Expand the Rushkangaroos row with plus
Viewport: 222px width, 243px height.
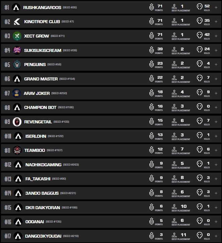[x=216, y=7]
